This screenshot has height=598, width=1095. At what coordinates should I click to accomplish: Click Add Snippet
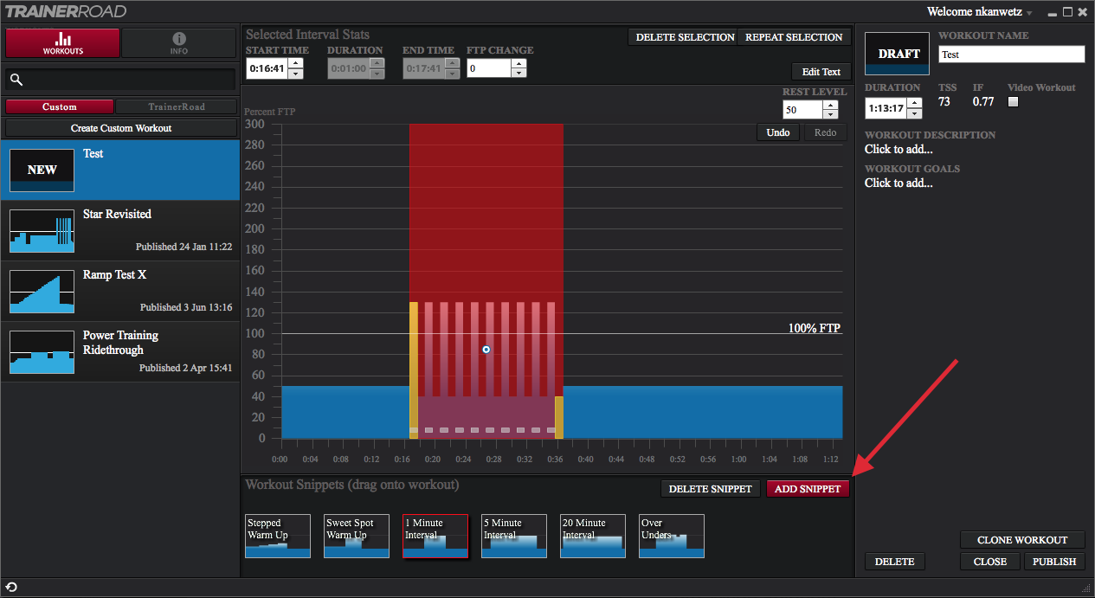click(808, 489)
